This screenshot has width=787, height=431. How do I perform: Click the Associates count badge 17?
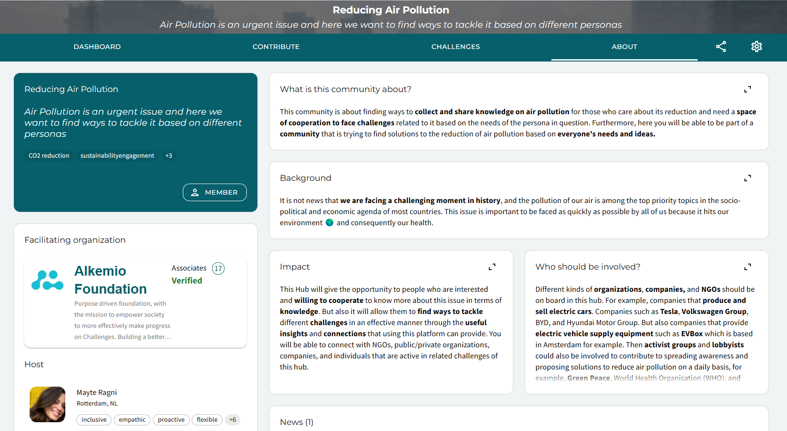[218, 268]
